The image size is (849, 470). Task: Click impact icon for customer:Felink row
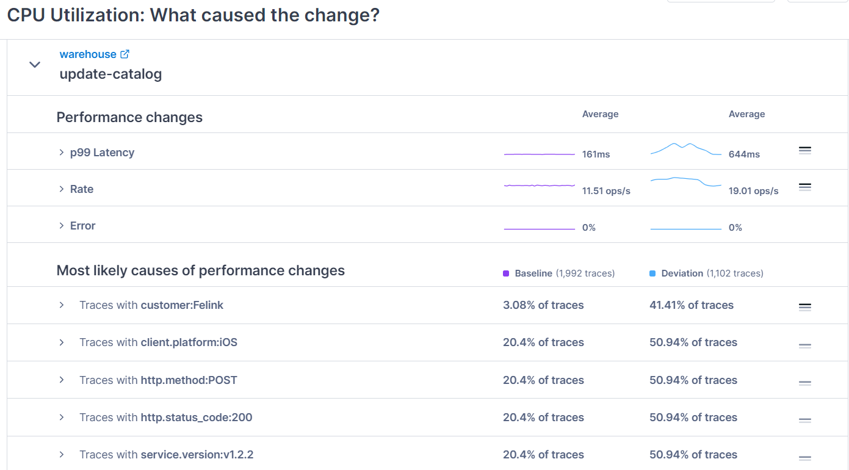804,307
